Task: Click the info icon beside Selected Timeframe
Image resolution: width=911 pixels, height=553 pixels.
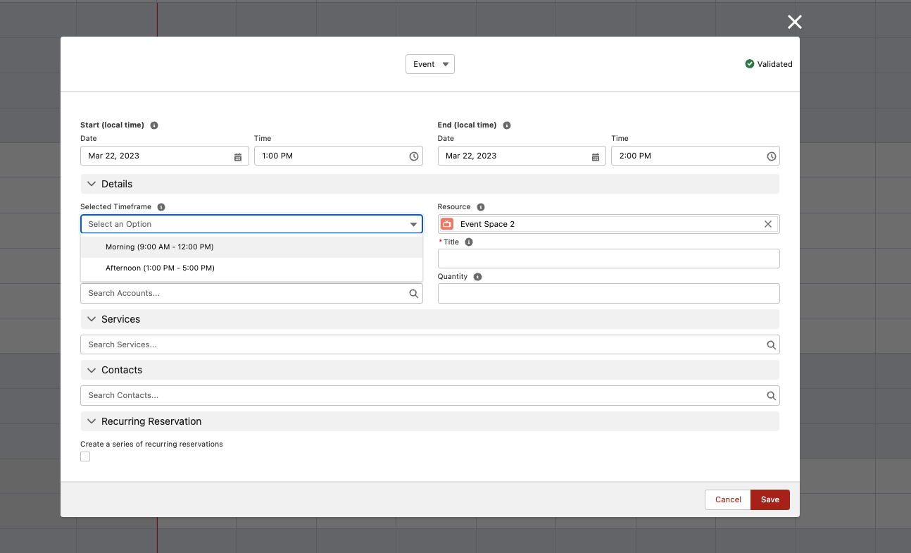Action: (161, 207)
